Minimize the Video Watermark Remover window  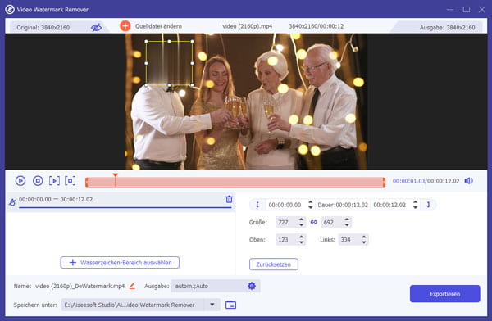tap(450, 9)
